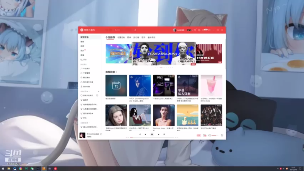Open the Pink Soda drink playlist cover

pyautogui.click(x=211, y=85)
